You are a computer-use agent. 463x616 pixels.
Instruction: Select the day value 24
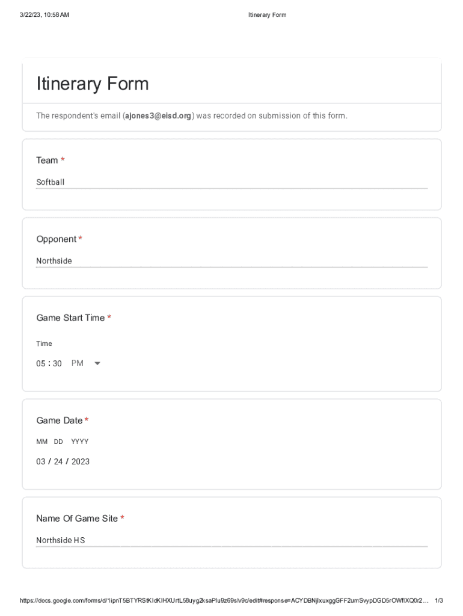58,462
